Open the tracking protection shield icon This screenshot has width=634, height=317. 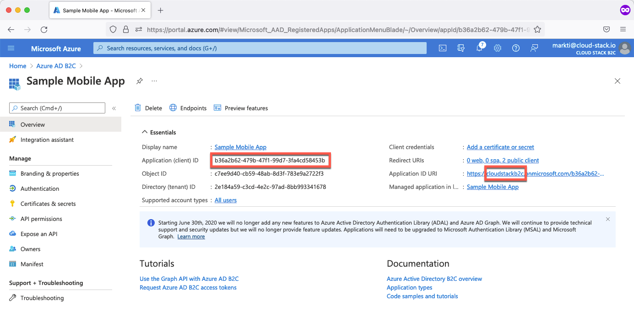coord(114,29)
